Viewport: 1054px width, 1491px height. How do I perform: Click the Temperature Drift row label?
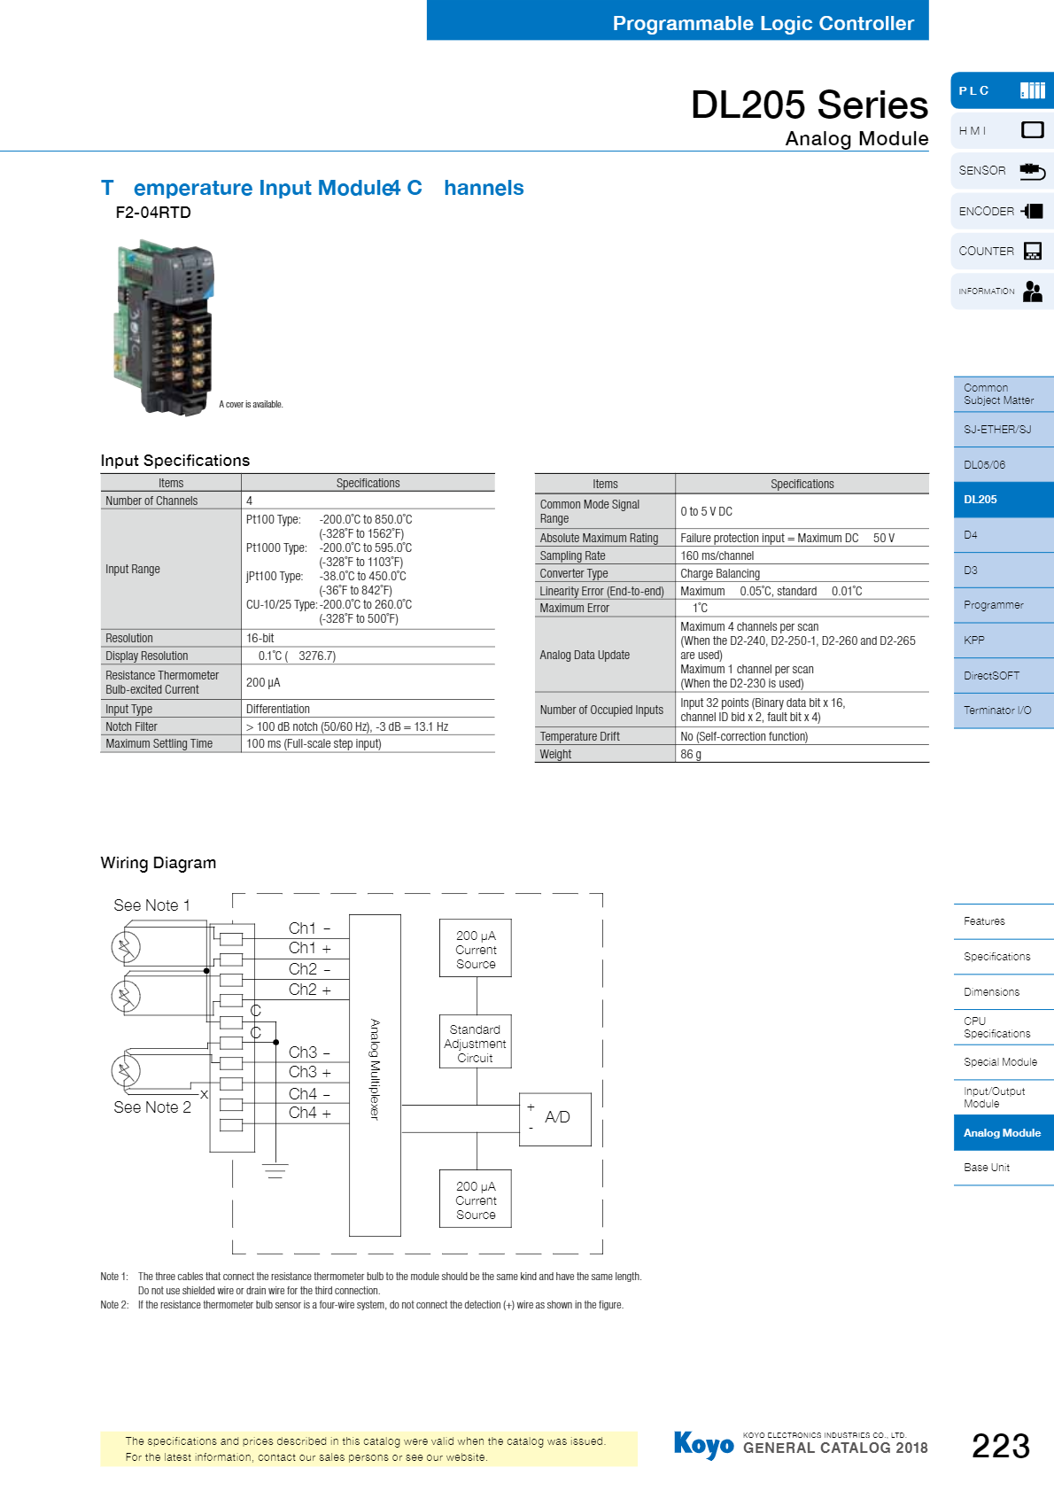click(580, 736)
